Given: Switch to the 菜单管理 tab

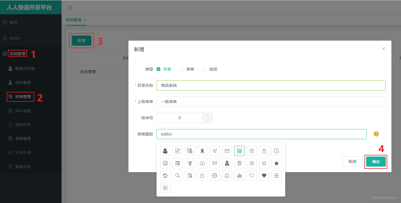Looking at the screenshot, I should (x=73, y=20).
